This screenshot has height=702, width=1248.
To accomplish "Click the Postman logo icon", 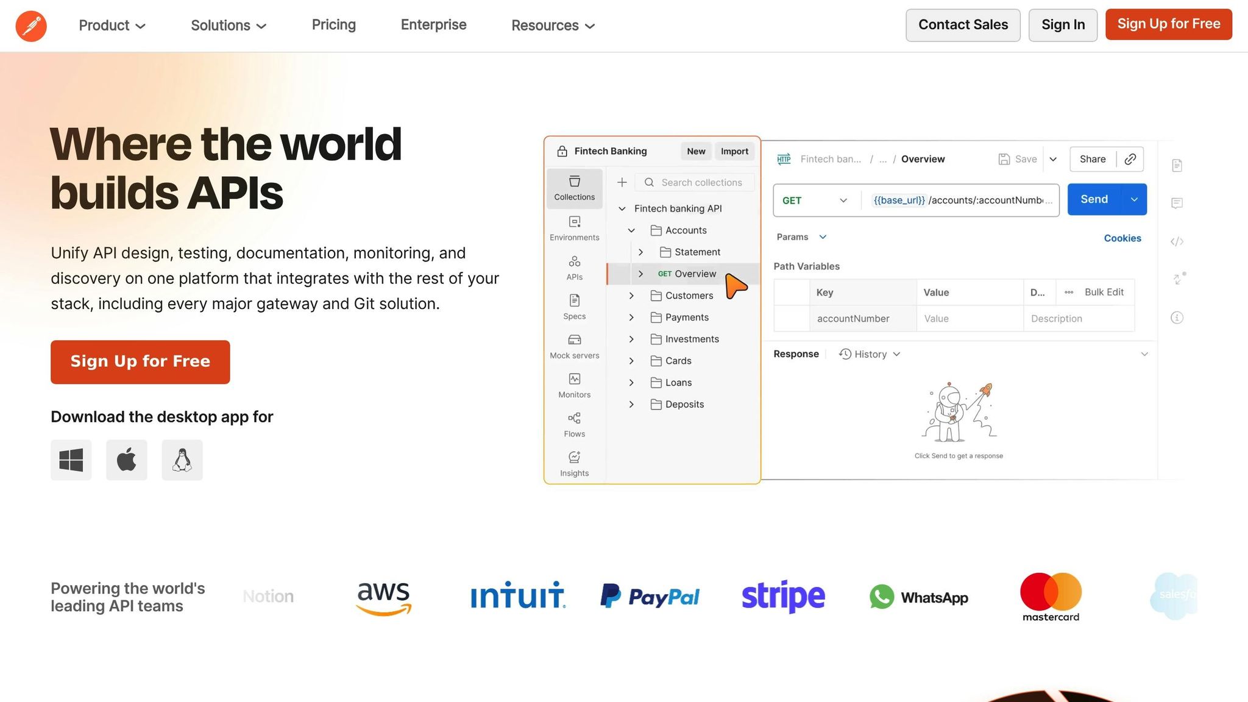I will click(x=31, y=26).
